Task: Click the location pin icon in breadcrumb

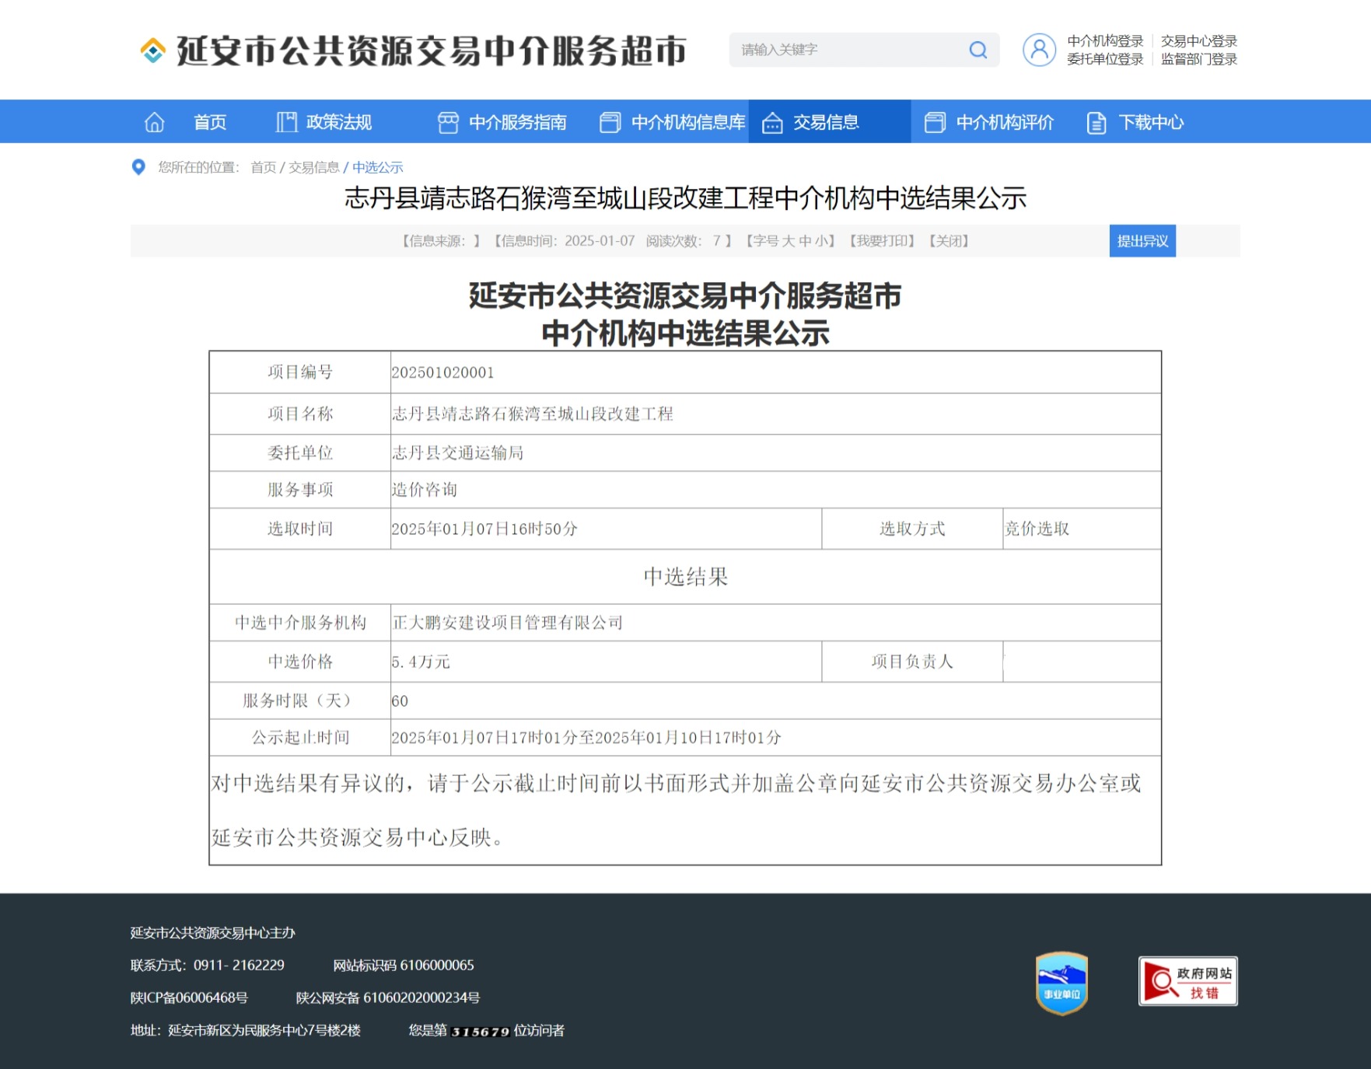Action: coord(138,167)
